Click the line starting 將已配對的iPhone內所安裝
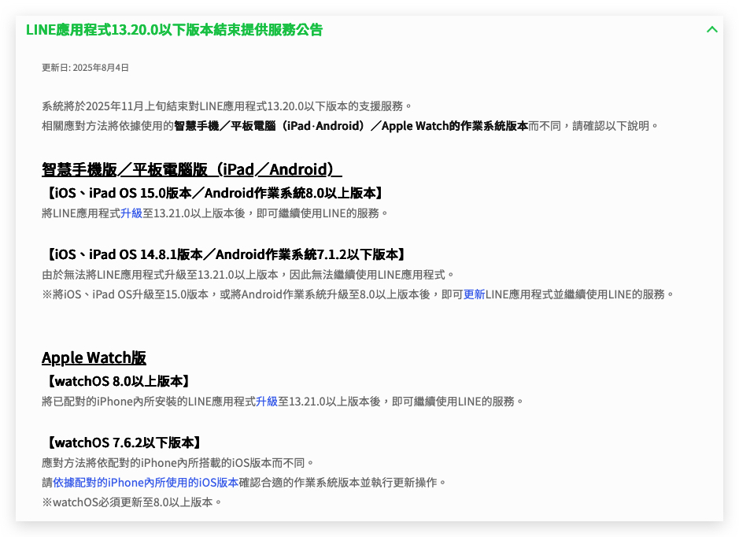 pos(283,402)
